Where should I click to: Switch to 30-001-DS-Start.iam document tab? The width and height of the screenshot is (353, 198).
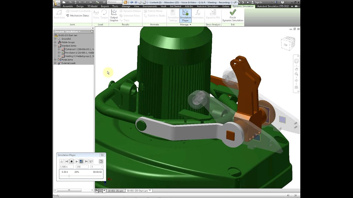(139, 191)
